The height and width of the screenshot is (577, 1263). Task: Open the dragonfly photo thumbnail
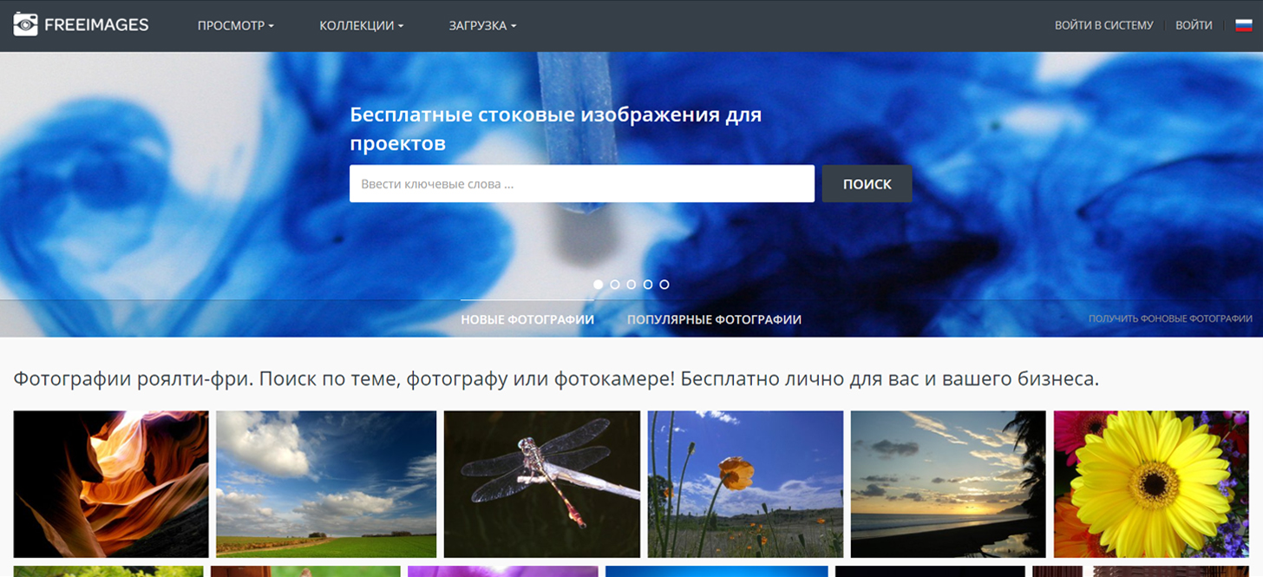click(x=541, y=483)
